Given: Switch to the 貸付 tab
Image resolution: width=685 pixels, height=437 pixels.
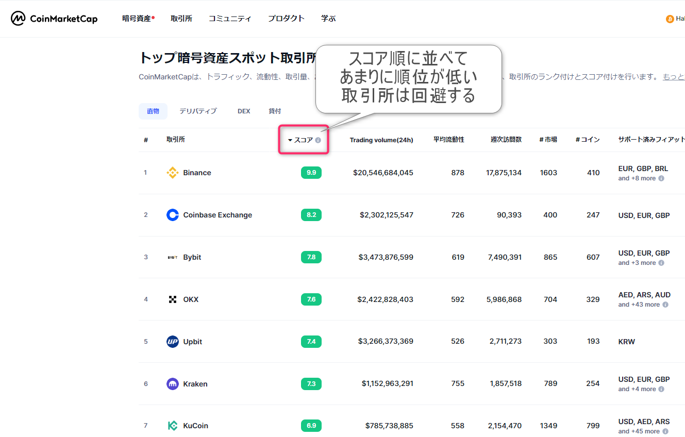Looking at the screenshot, I should point(275,111).
